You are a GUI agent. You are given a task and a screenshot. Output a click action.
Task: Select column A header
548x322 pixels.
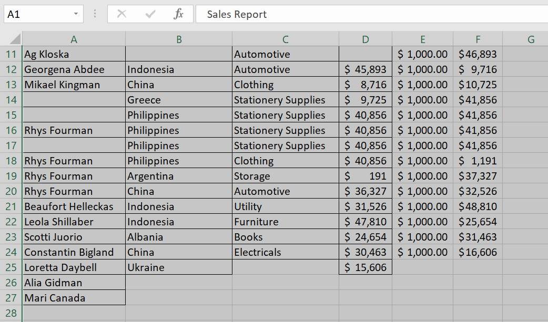click(74, 39)
